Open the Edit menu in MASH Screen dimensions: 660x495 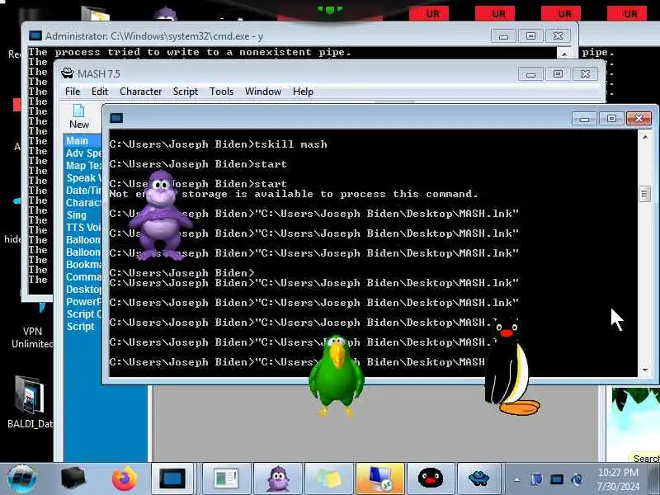[100, 92]
